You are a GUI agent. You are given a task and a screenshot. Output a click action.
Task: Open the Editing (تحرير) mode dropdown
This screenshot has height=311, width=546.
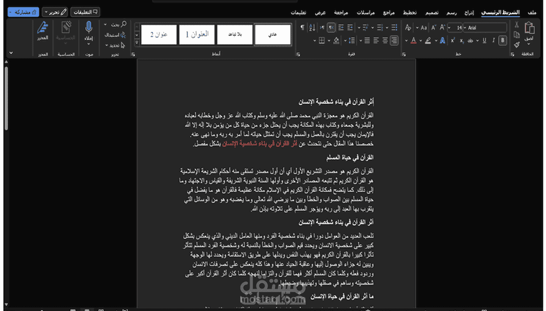click(x=55, y=11)
